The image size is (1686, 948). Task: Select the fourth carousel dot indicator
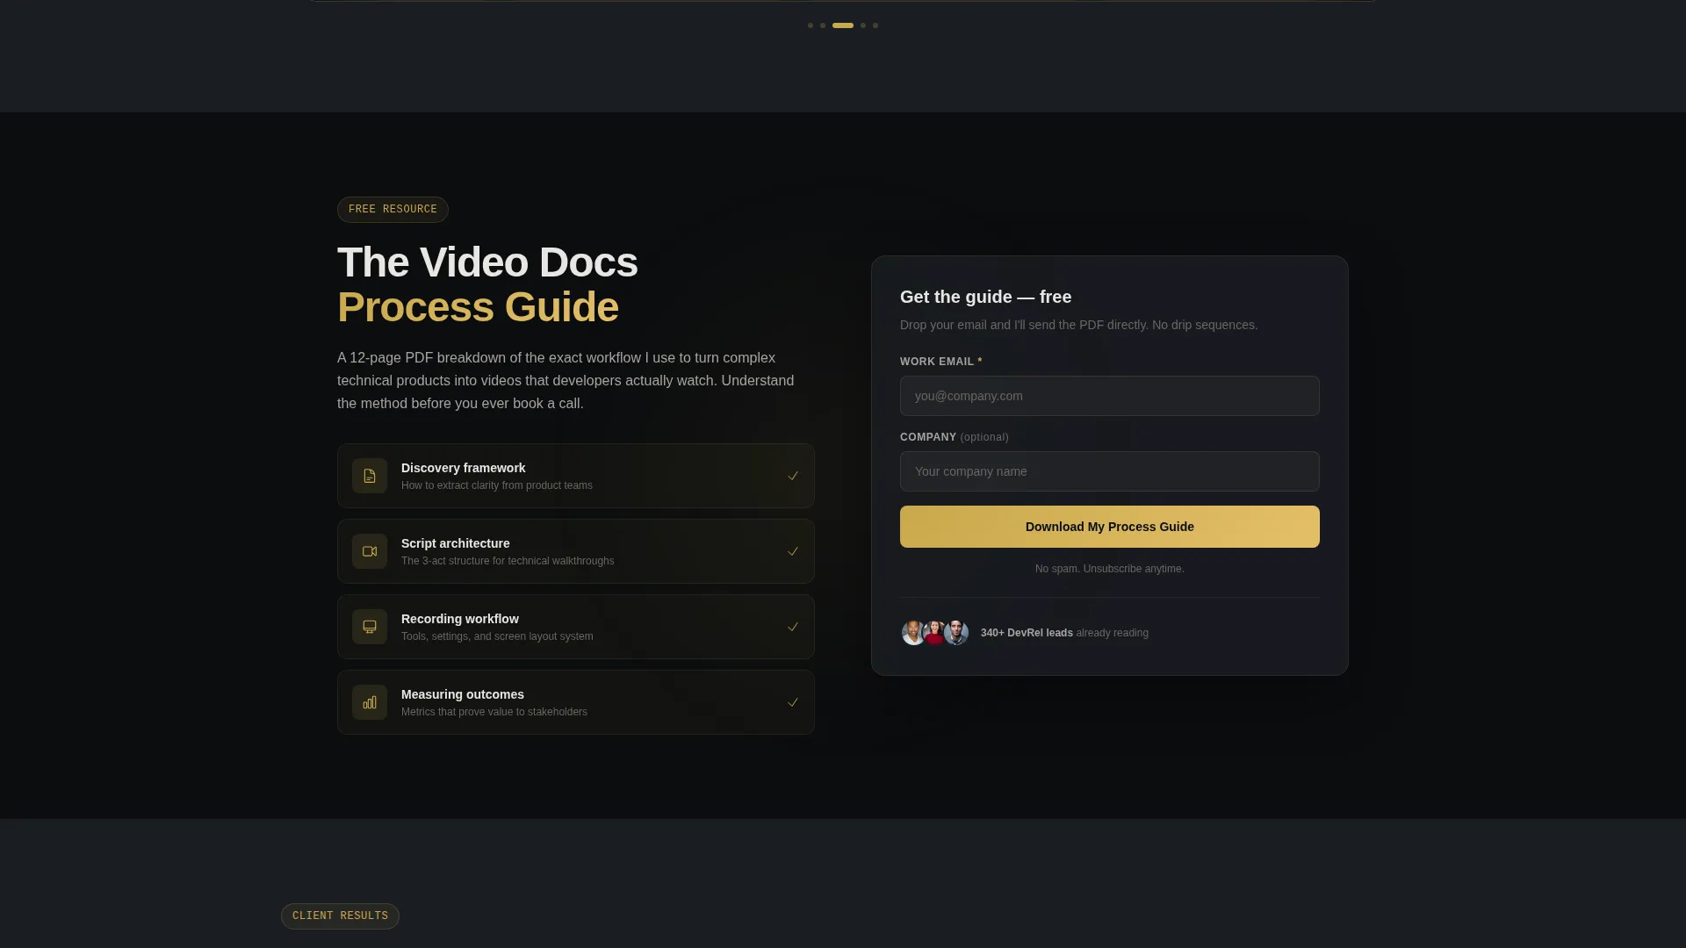coord(863,25)
